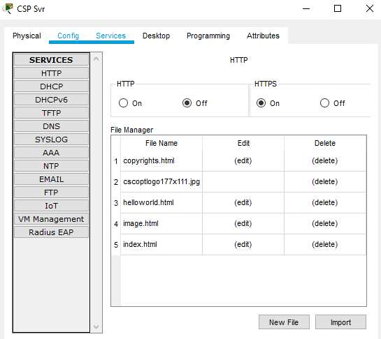This screenshot has height=339, width=381.
Task: Select Radius EAP service
Action: point(51,232)
